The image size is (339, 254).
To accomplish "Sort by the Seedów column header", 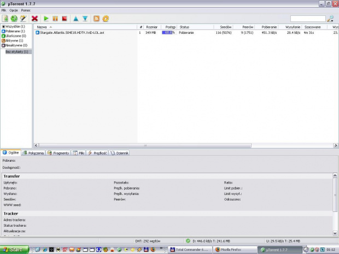I will point(224,27).
